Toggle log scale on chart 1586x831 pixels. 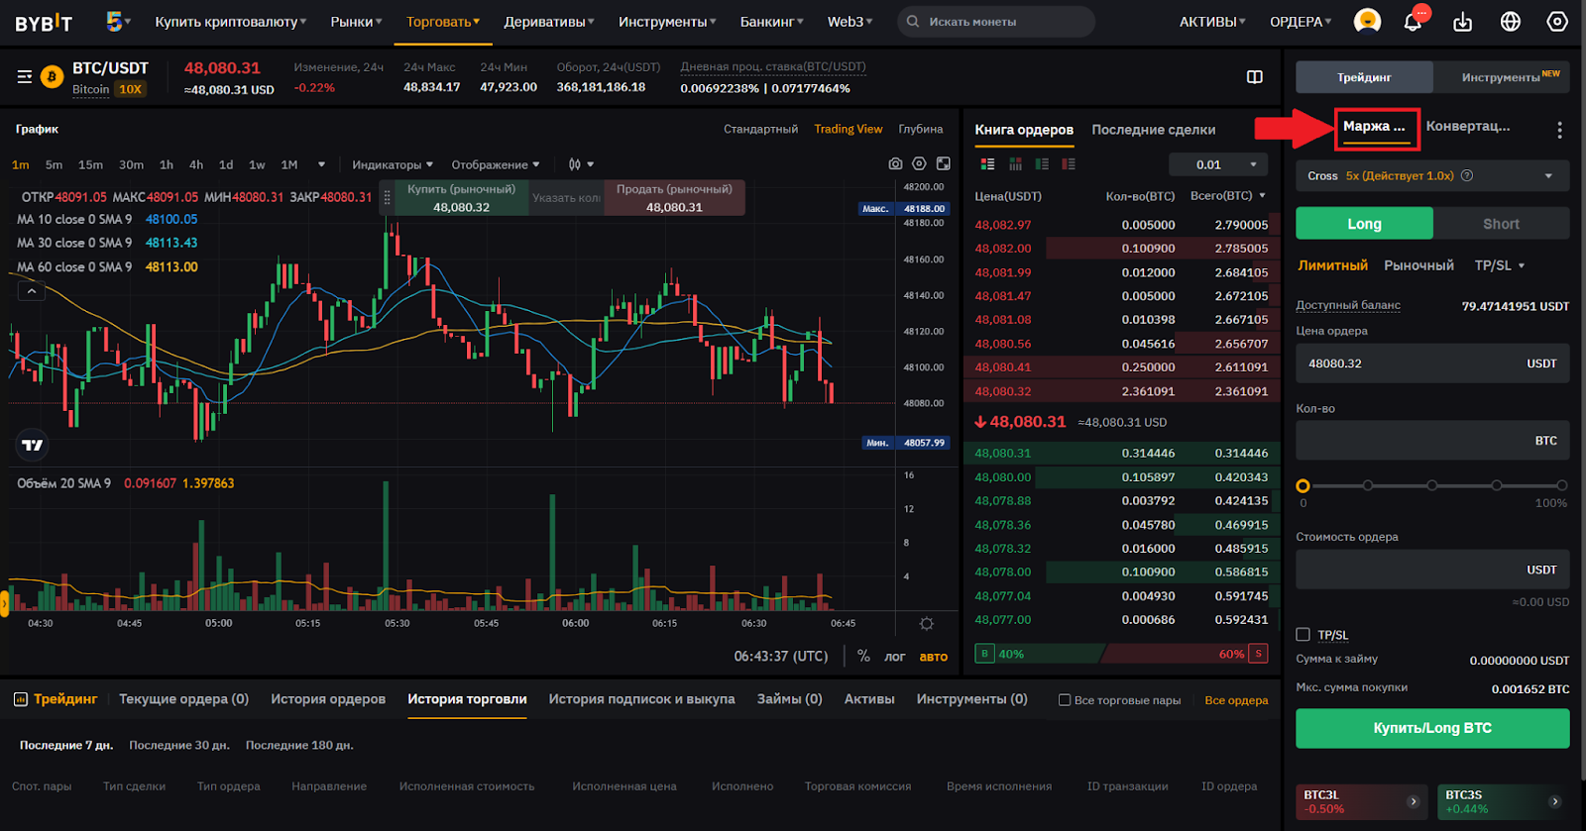[894, 656]
